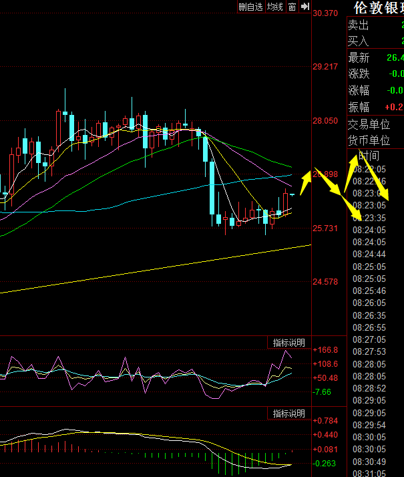Click the 25.731 price axis label
Image resolution: width=404 pixels, height=477 pixels.
pos(325,228)
